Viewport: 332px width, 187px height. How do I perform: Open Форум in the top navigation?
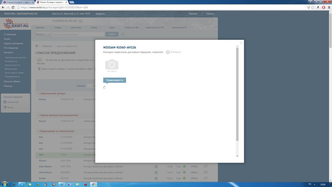94,28
